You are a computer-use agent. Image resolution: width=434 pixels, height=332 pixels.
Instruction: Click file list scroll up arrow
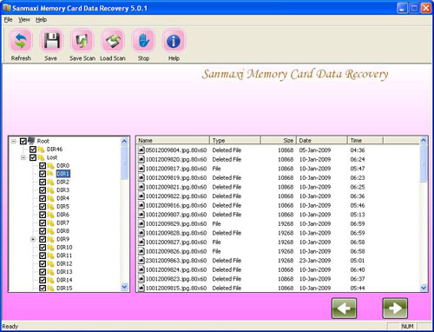click(x=424, y=141)
